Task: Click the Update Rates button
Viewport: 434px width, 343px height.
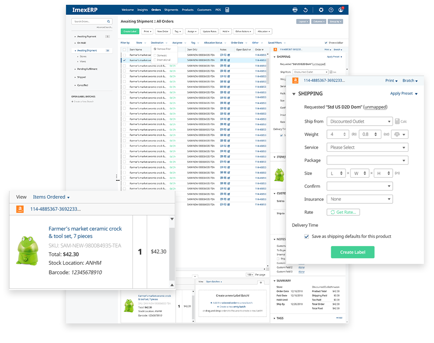Action: point(210,31)
